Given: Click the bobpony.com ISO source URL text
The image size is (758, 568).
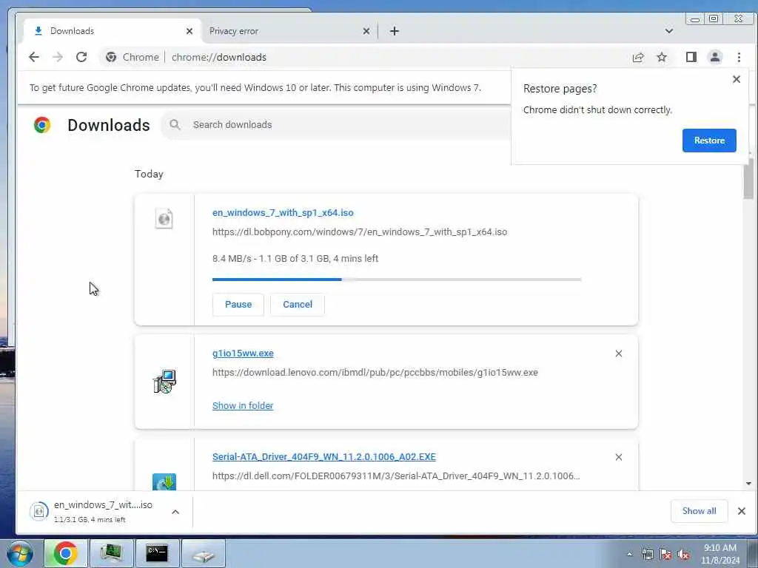Looking at the screenshot, I should [x=360, y=231].
